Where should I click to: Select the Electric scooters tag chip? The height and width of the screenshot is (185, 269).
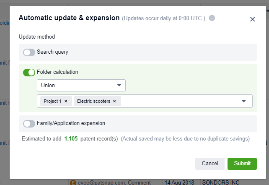(x=94, y=101)
